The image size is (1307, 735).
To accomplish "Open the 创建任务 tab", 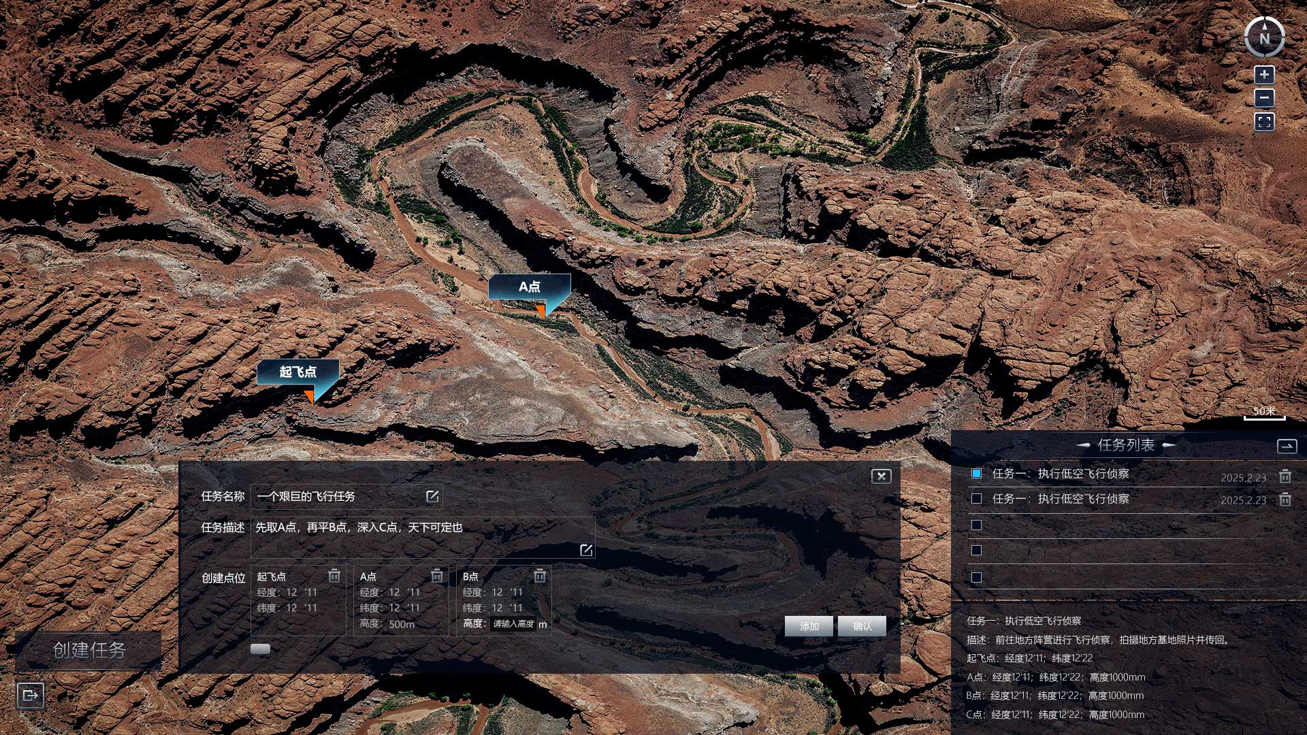I will [x=88, y=650].
